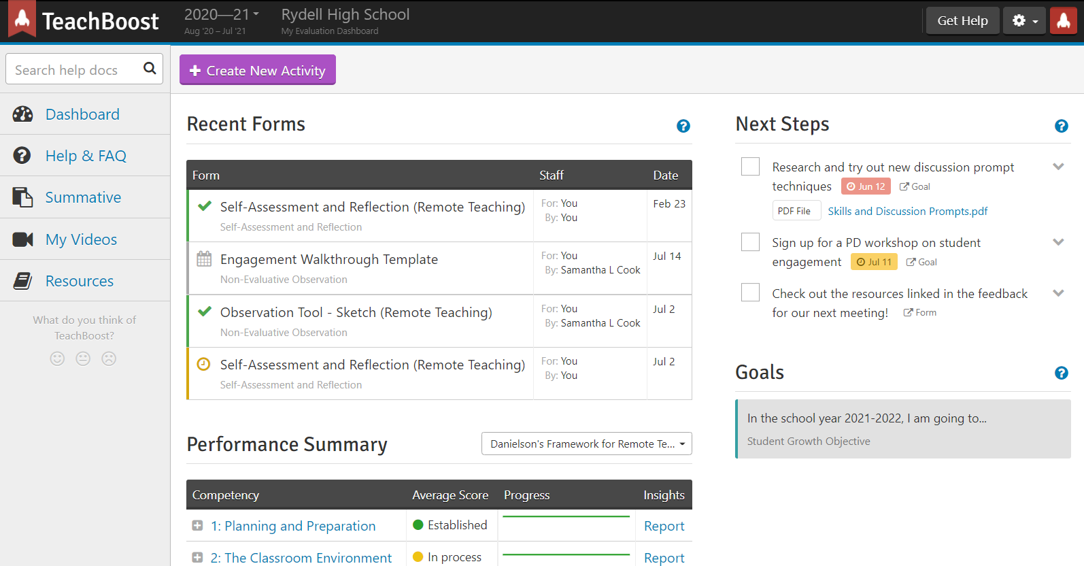Click the Average Score column header
Screen dimensions: 1084x566
point(450,495)
